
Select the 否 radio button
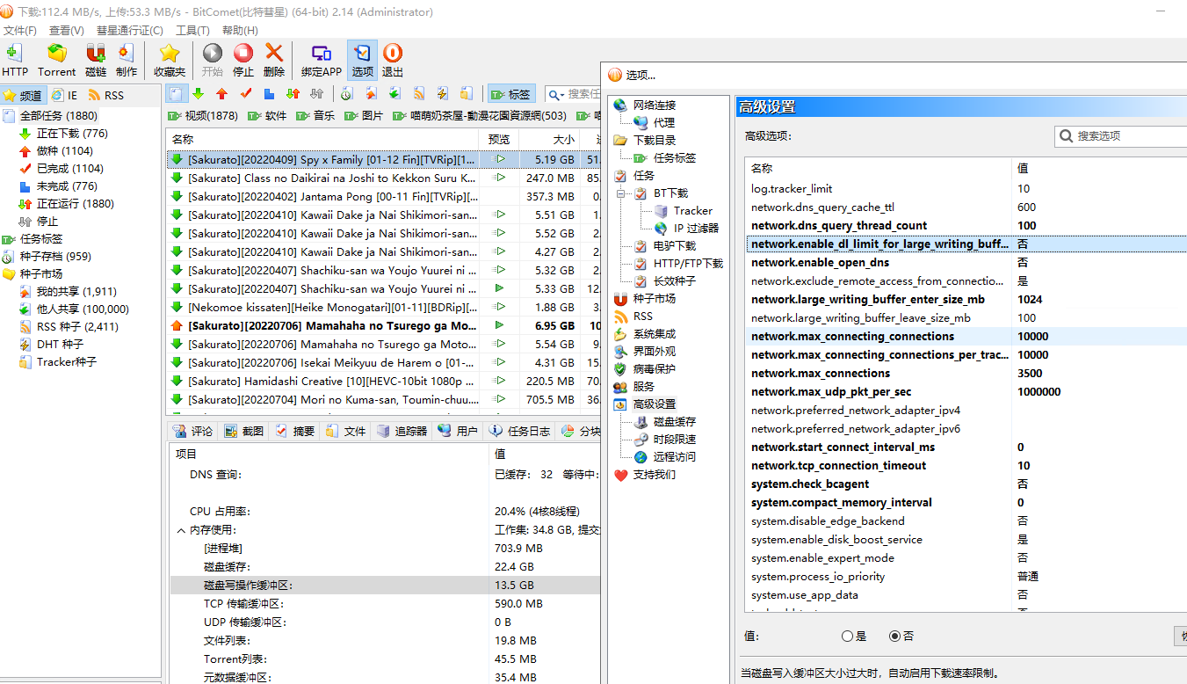895,636
